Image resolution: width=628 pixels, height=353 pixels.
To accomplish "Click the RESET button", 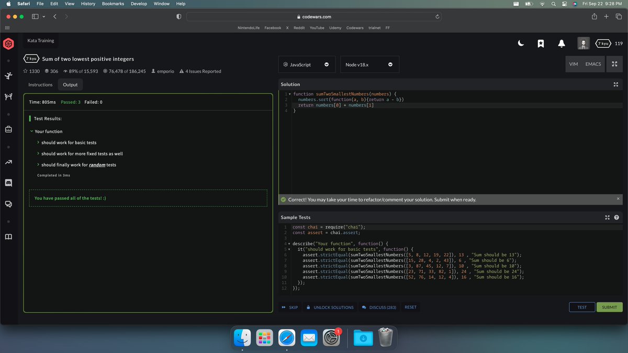I will [411, 308].
